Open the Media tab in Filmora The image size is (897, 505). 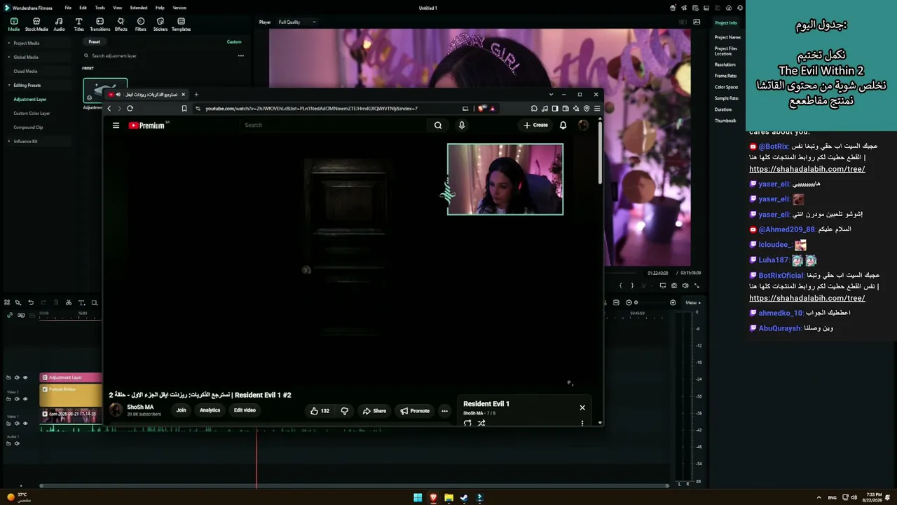[x=13, y=25]
